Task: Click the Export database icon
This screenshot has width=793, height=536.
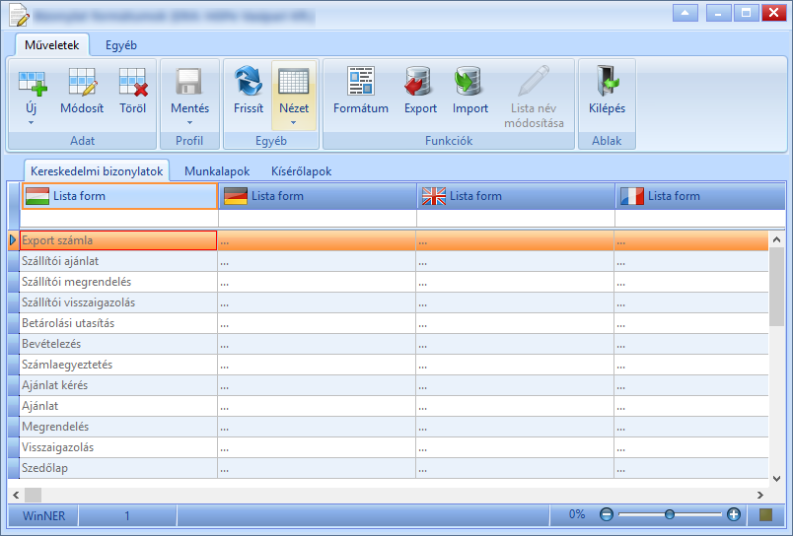Action: [419, 81]
